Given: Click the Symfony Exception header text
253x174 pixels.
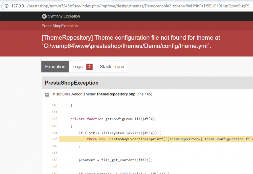Looking at the screenshot, I should pyautogui.click(x=64, y=16).
